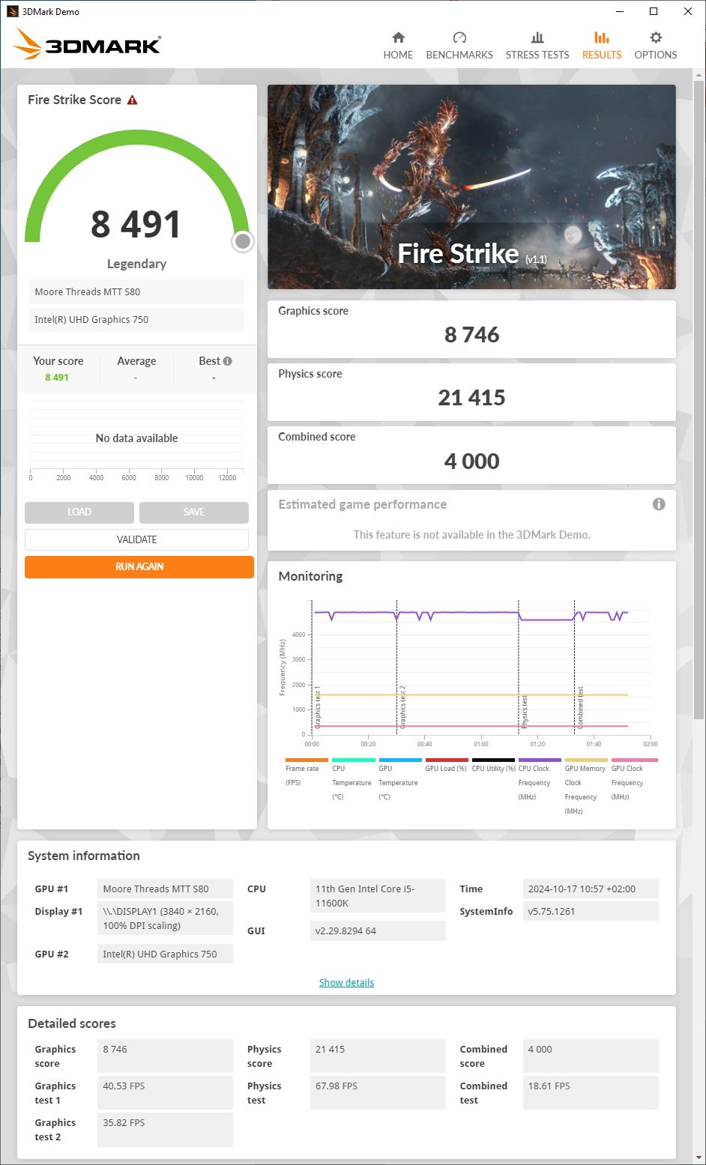706x1165 pixels.
Task: Click the GUI version v2.29.8294 value
Action: tap(378, 931)
